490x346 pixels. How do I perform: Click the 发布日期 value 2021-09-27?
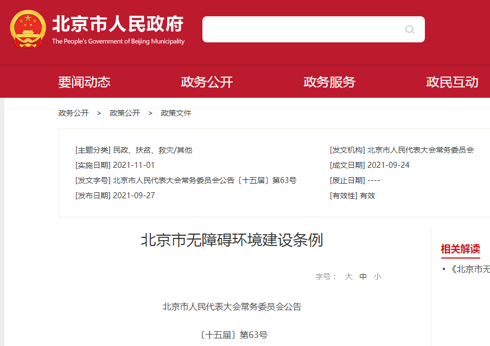(x=133, y=196)
